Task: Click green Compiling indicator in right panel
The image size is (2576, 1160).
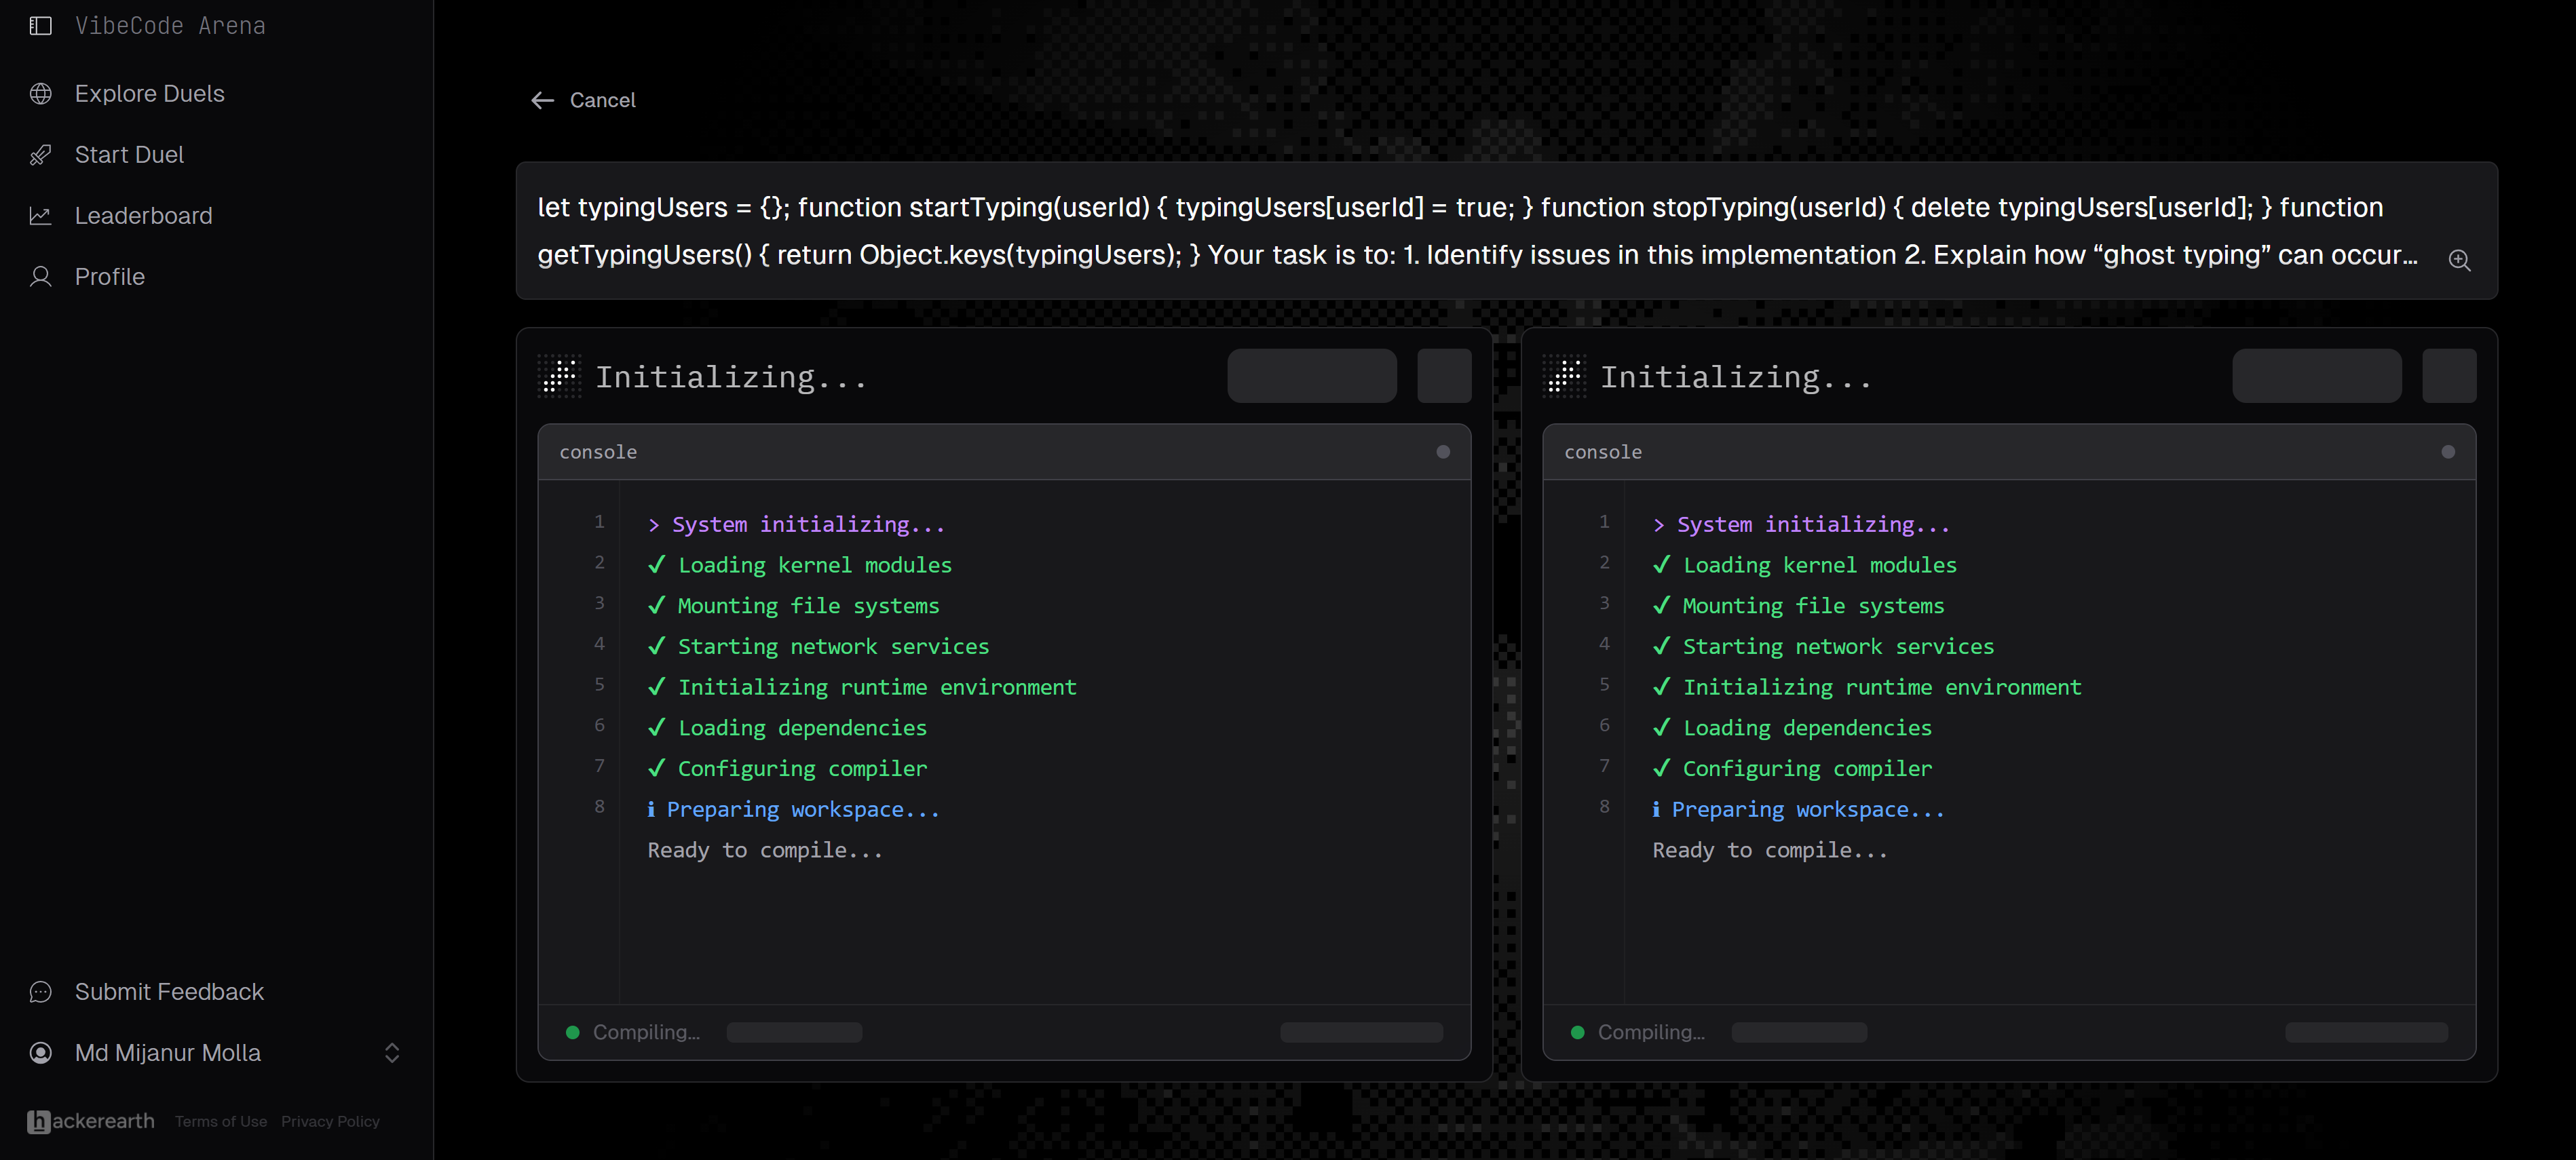Action: [x=1578, y=1032]
